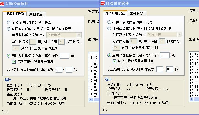Viewport: 199px width, 115px height.
Task: Click the app icon in the left window title bar
Action: (x=3, y=4)
